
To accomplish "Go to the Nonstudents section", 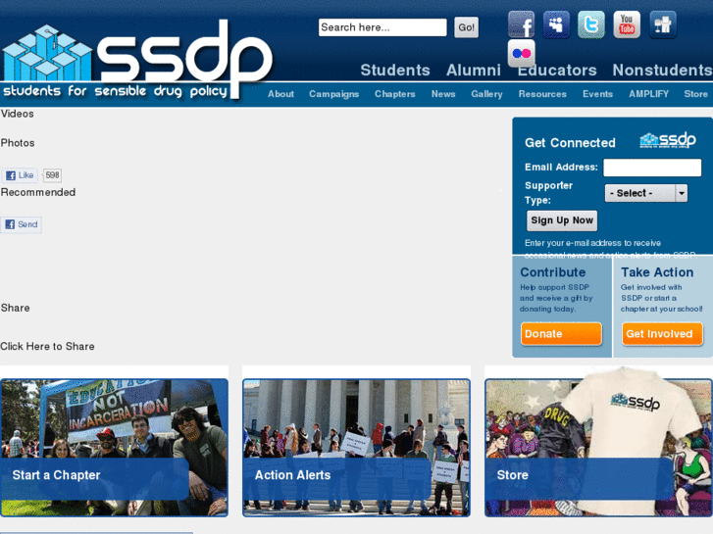I will coord(662,70).
